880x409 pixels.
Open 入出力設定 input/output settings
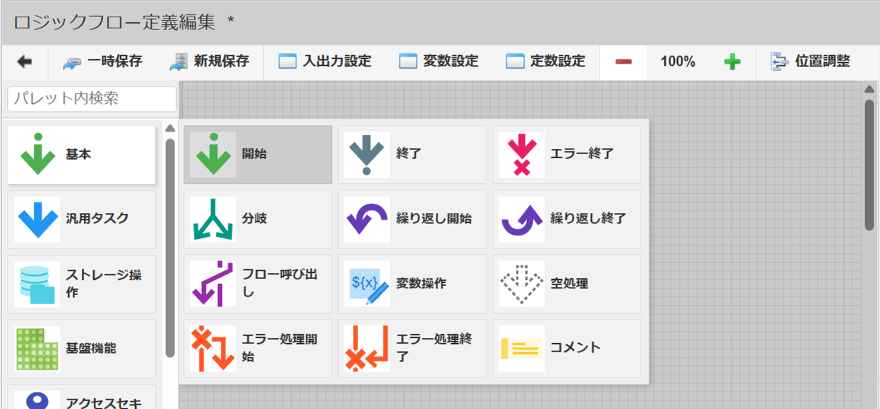tap(325, 62)
